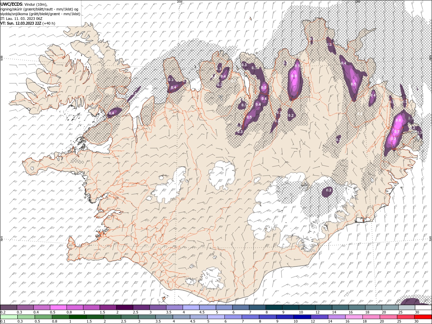The image size is (432, 324).
Task: Pick the pale grey swatch at 25 in the upper legend
Action: point(406,307)
